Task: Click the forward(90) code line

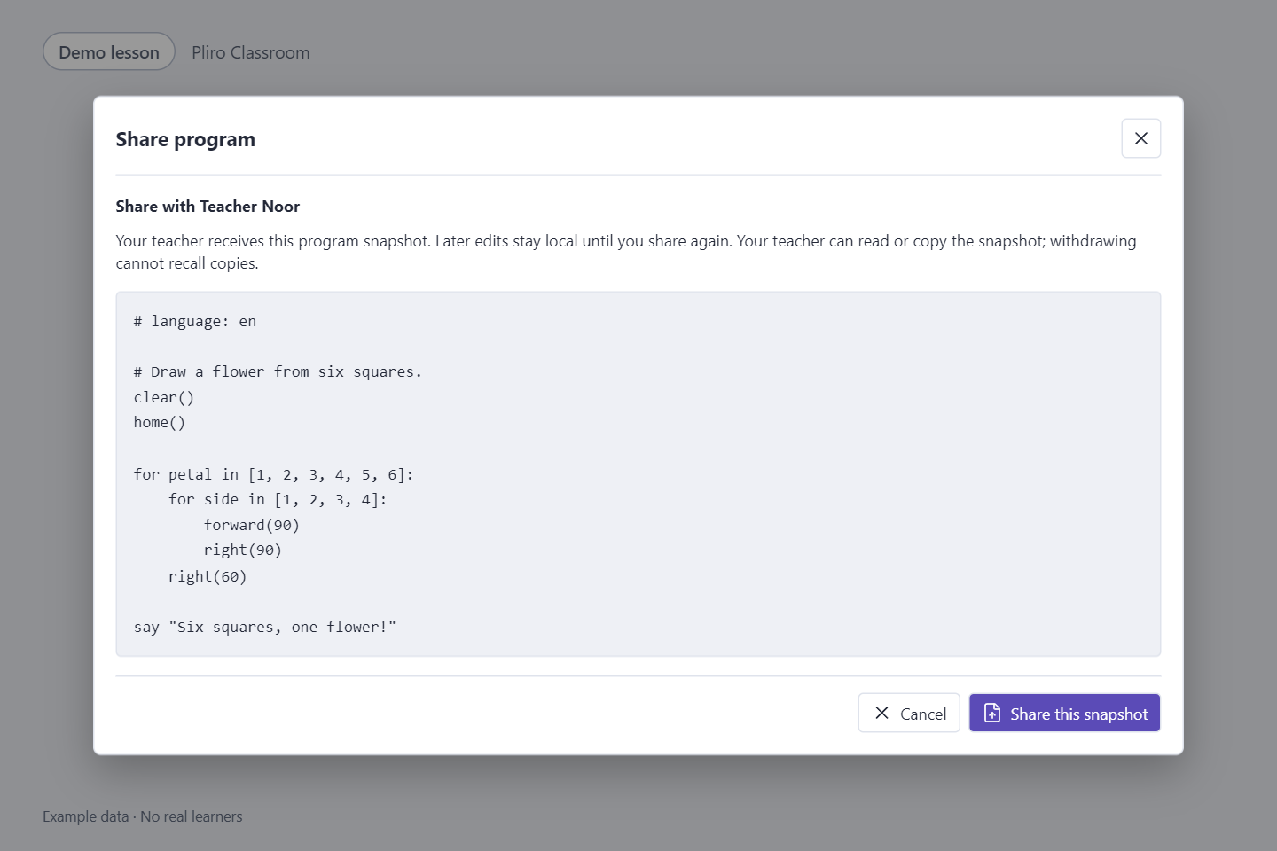Action: pyautogui.click(x=252, y=525)
